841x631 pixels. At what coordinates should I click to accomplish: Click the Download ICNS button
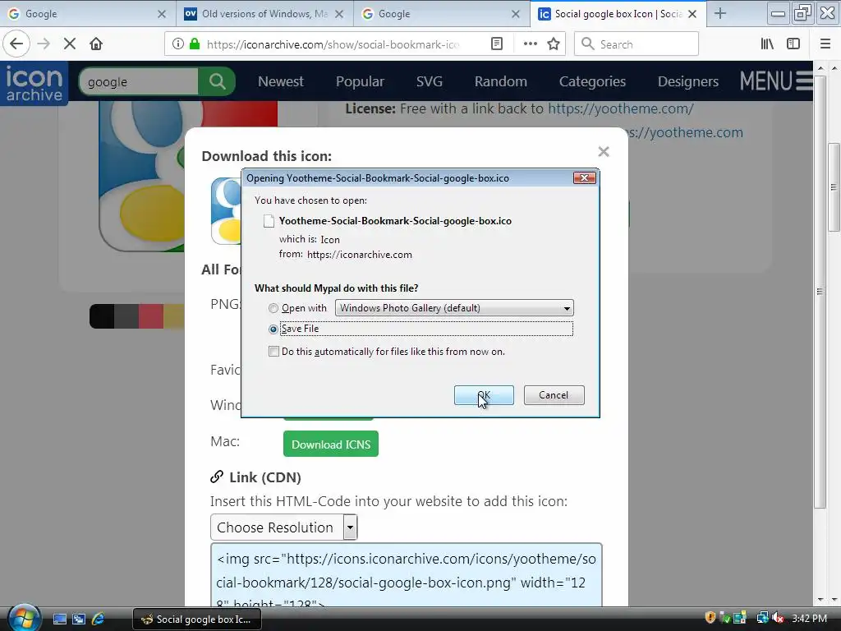click(331, 444)
